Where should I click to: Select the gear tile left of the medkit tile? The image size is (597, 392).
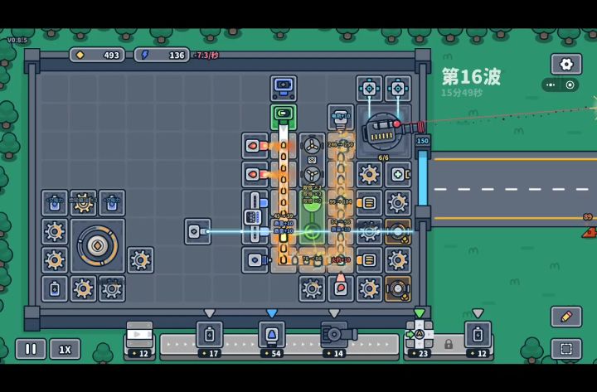(369, 174)
